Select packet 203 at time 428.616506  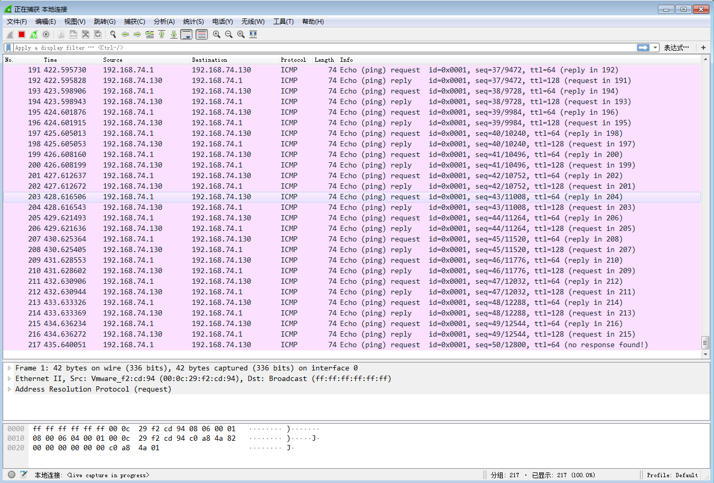(x=352, y=197)
